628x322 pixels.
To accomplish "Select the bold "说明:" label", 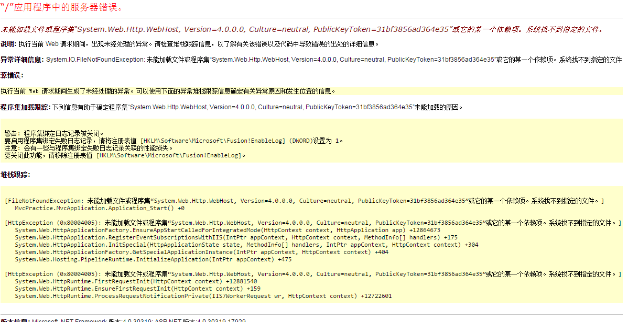I will 8,44.
